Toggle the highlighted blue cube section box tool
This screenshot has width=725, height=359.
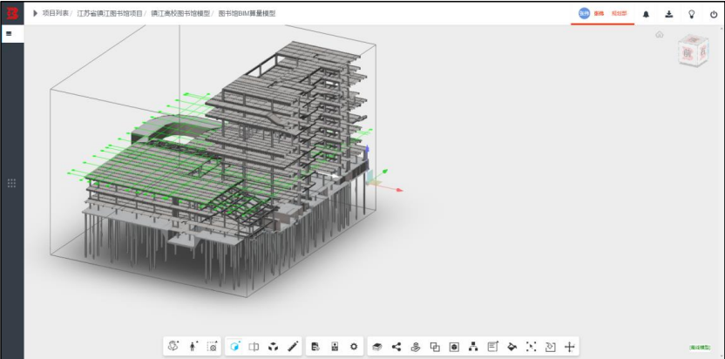[x=235, y=346]
